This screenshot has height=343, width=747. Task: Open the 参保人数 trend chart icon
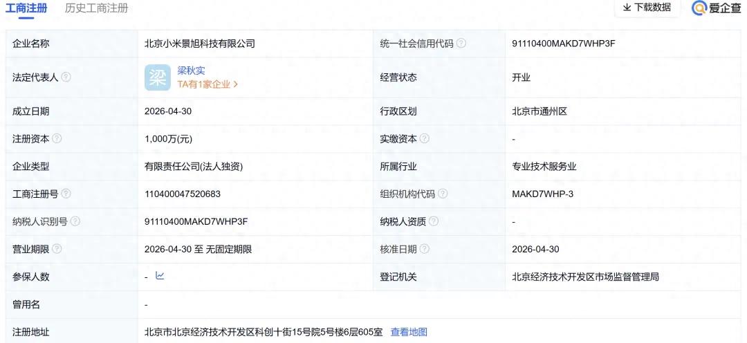tap(160, 276)
